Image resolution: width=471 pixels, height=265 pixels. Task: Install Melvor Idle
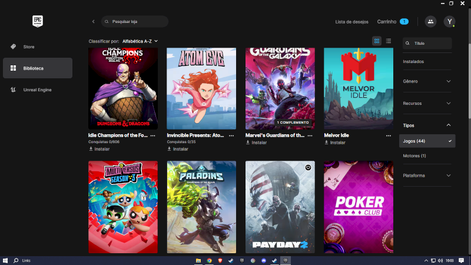tap(335, 143)
